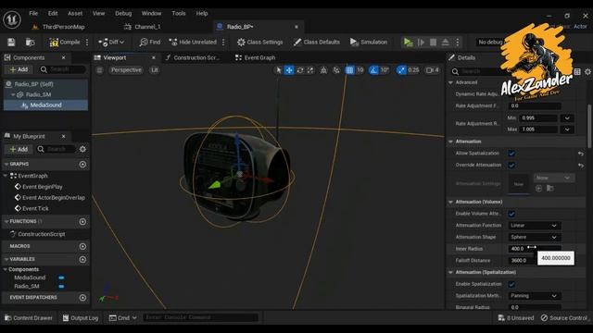Click Inner Radius value field
Viewport: 593px width, 333px height.
[x=534, y=249]
